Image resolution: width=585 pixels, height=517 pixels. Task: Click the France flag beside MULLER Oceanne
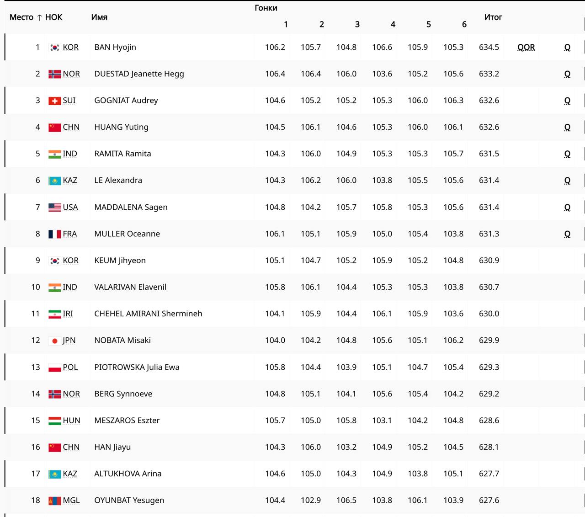(x=55, y=234)
